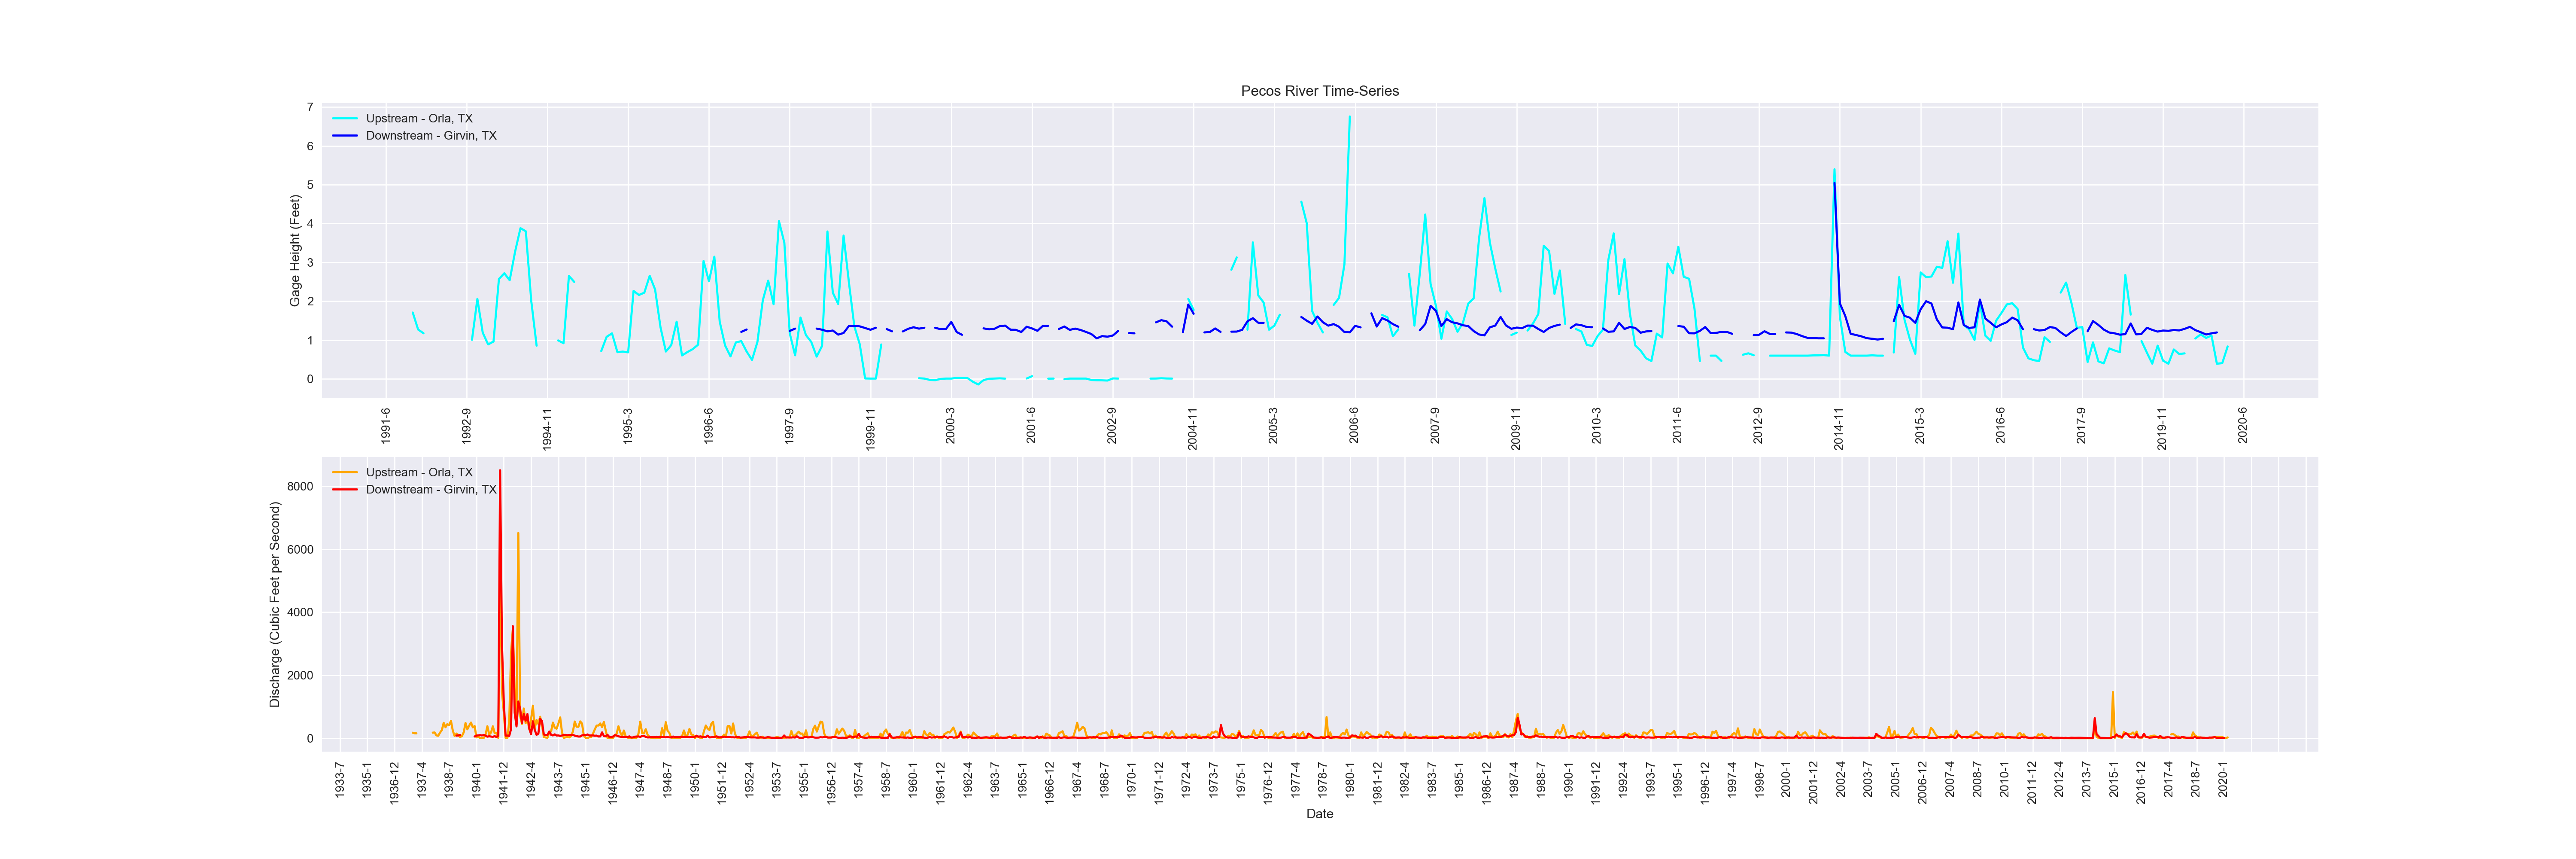Click the '2006-6' tick label on gage chart
This screenshot has height=859, width=2576.
[x=1354, y=425]
